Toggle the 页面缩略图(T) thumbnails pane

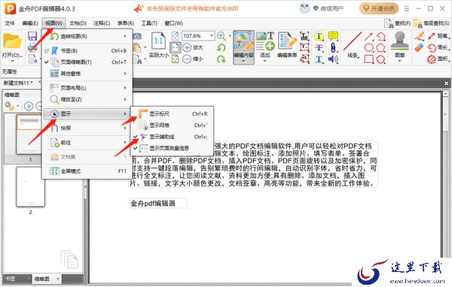tap(87, 62)
